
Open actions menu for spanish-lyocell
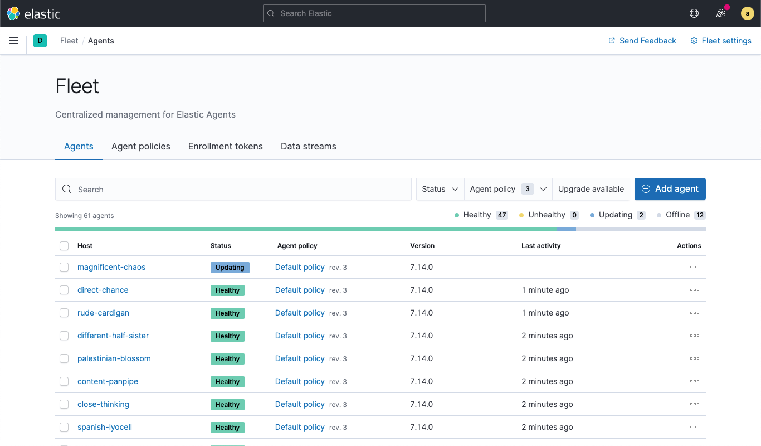point(695,427)
